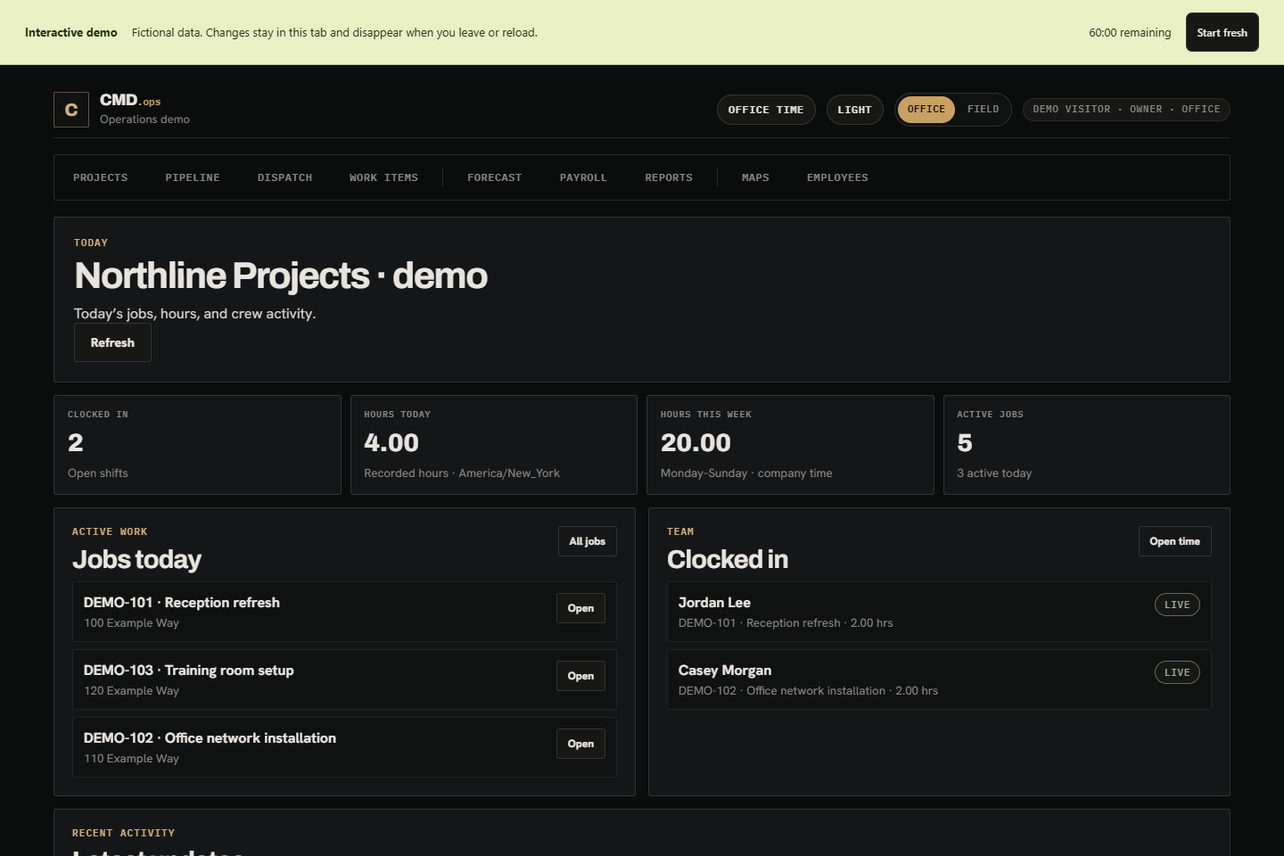Select the Active Jobs count 5
This screenshot has width=1284, height=856.
(x=965, y=443)
